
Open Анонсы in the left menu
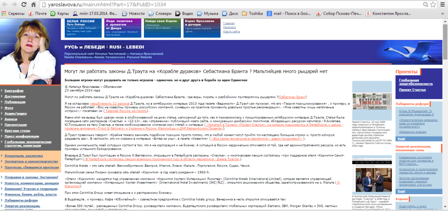pyautogui.click(x=11, y=119)
